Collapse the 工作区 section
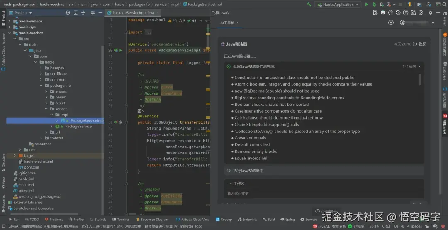Image resolution: width=448 pixels, height=230 pixels. click(x=230, y=184)
